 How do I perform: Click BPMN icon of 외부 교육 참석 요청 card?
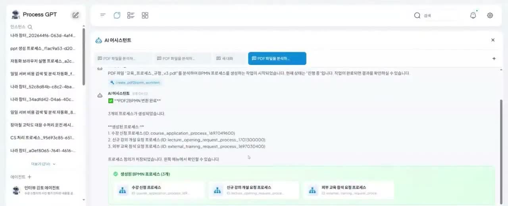click(x=312, y=190)
